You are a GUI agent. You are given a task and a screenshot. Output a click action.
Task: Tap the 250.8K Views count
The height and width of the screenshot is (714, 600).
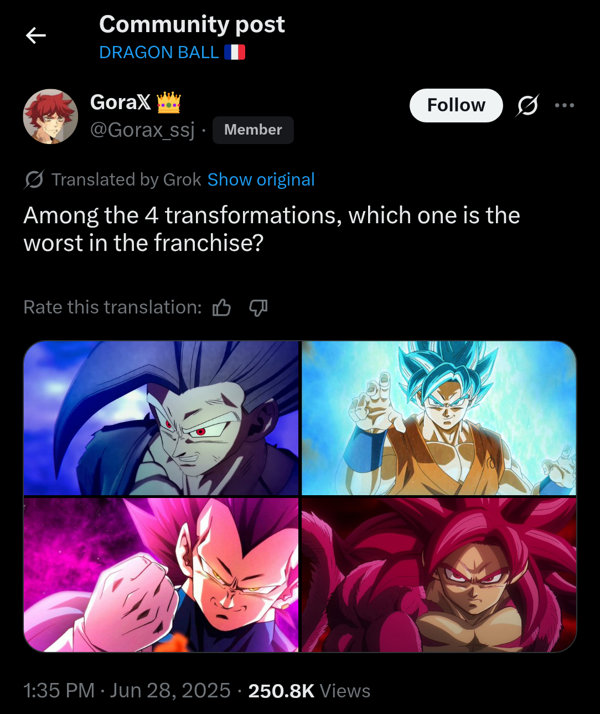[309, 691]
